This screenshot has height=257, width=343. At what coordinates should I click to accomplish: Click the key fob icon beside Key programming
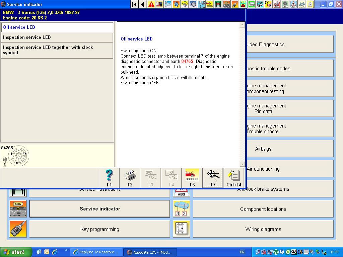tap(18, 229)
